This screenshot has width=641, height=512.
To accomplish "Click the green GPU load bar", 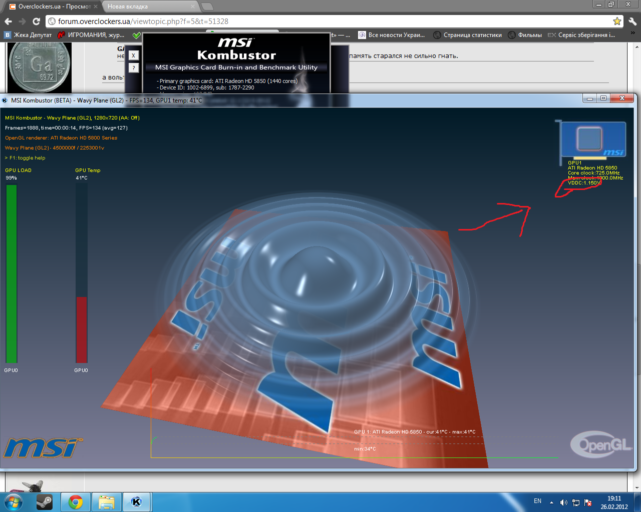I will [x=12, y=273].
